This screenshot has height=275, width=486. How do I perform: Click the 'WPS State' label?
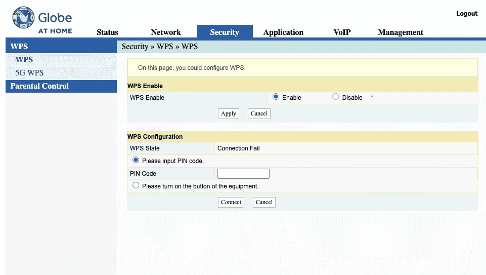pyautogui.click(x=145, y=148)
